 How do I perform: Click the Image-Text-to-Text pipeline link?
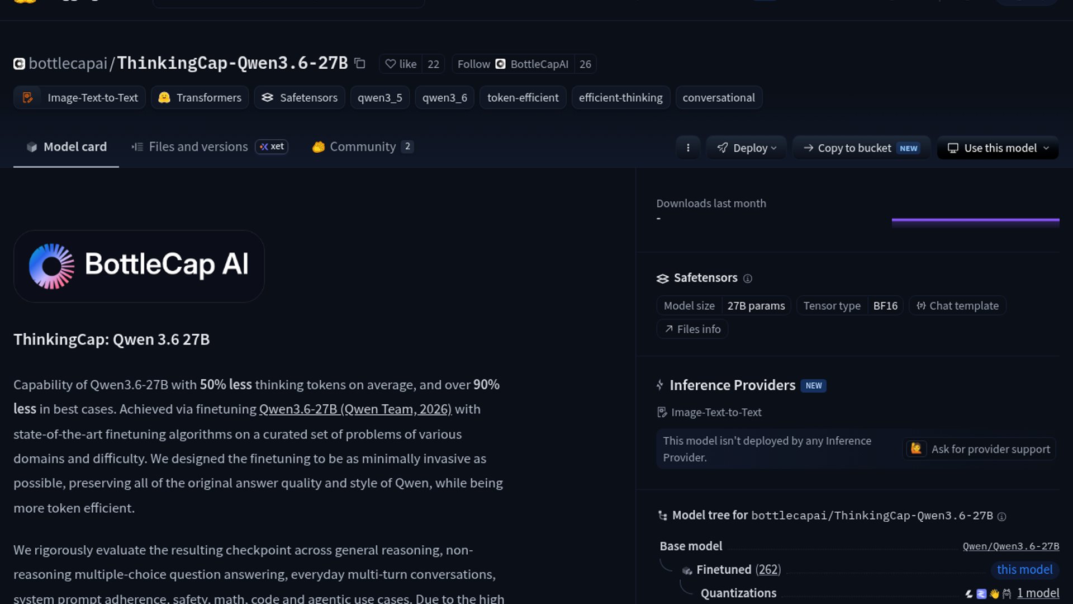[x=709, y=412]
